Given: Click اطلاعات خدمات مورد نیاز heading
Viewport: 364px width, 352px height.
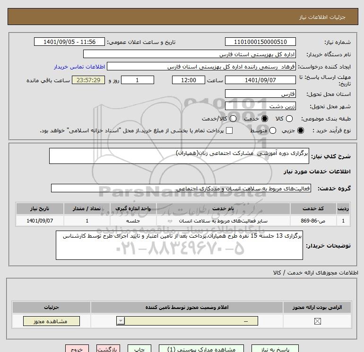Looking at the screenshot, I should (317, 172).
